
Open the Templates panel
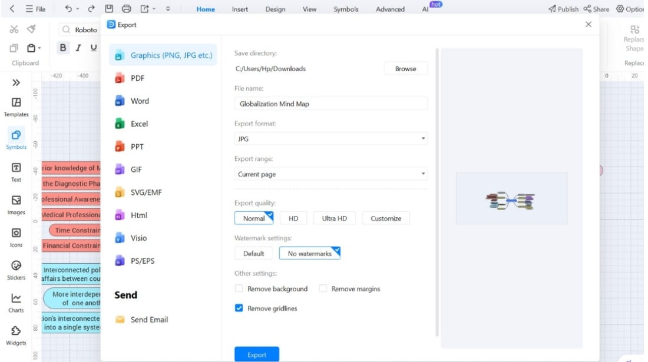click(x=16, y=107)
